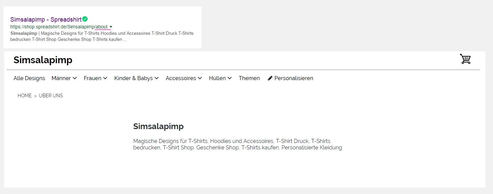This screenshot has height=194, width=493.
Task: Click the pencil icon beside Personalisieren
Action: [270, 78]
